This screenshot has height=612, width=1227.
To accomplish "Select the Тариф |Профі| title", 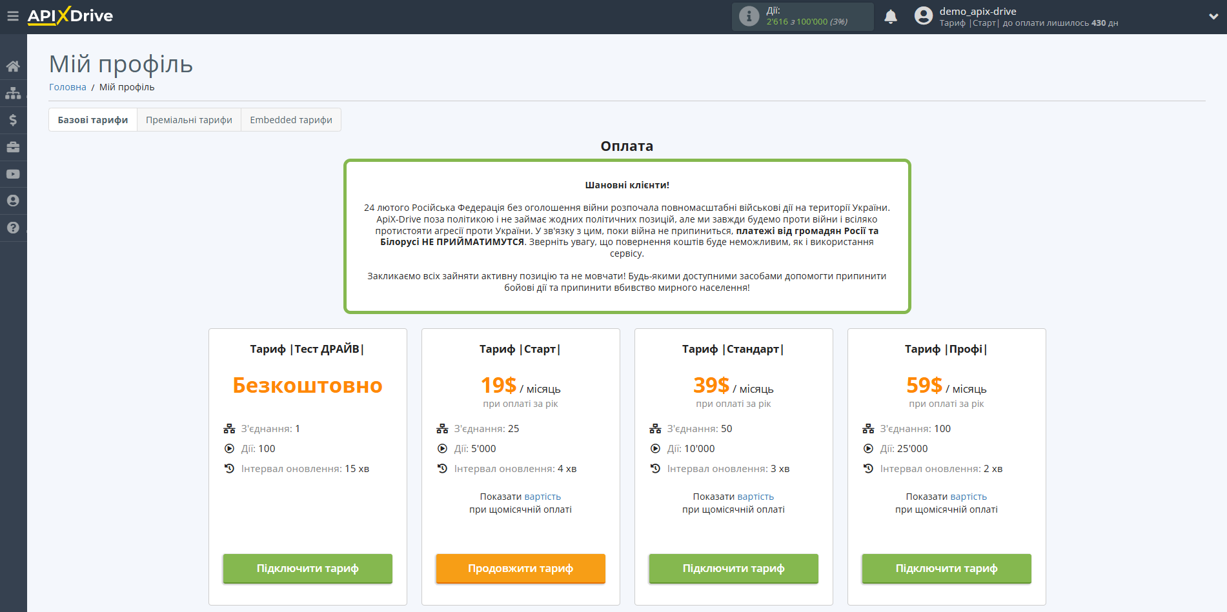I will coord(946,349).
